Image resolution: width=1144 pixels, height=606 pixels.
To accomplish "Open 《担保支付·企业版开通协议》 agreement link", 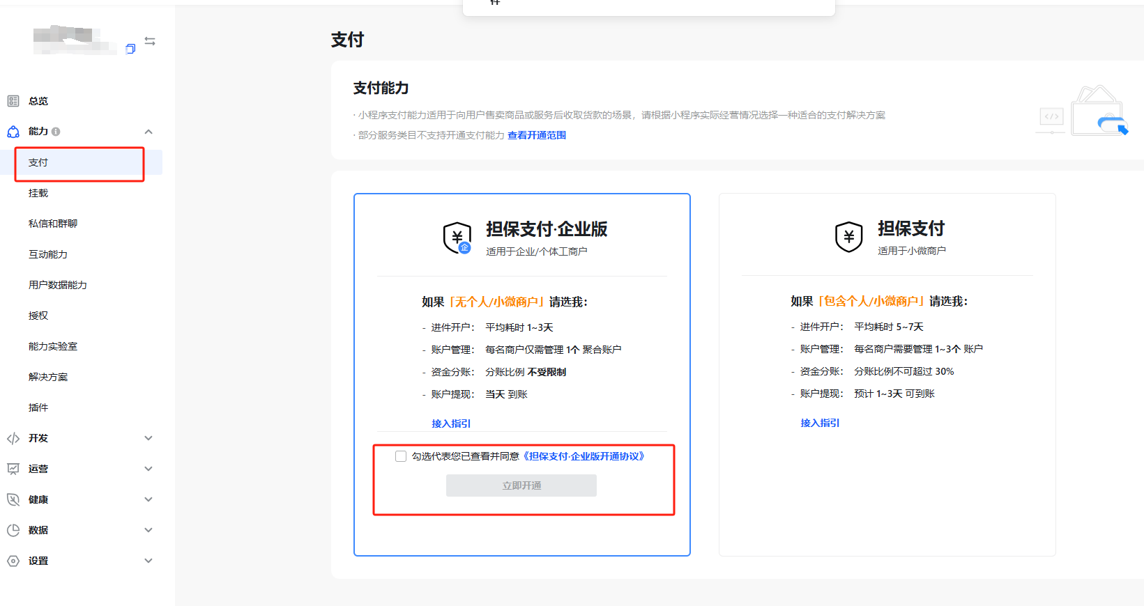I will click(584, 456).
